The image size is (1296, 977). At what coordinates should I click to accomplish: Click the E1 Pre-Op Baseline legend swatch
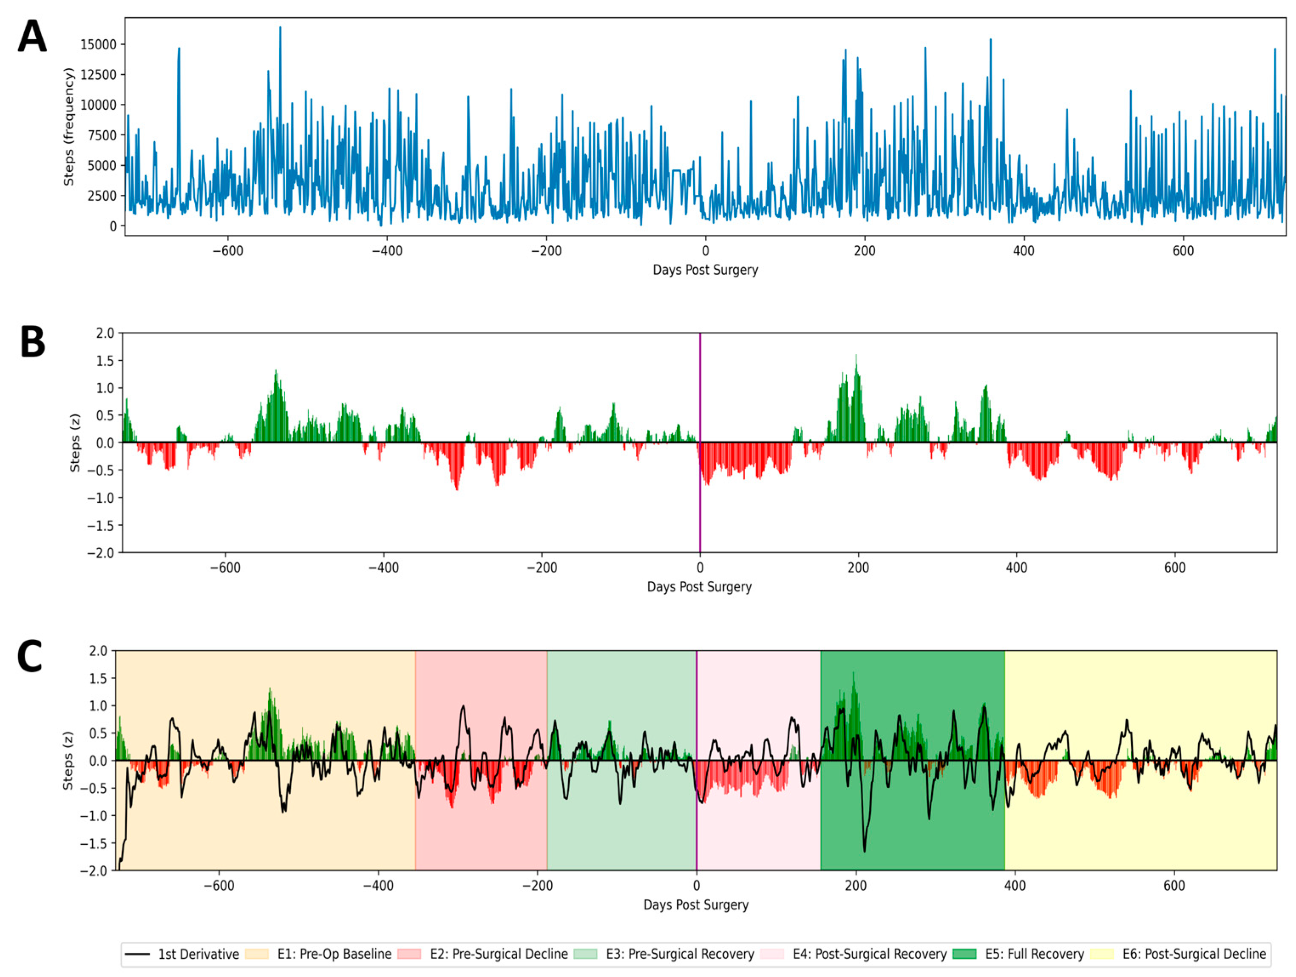click(257, 954)
